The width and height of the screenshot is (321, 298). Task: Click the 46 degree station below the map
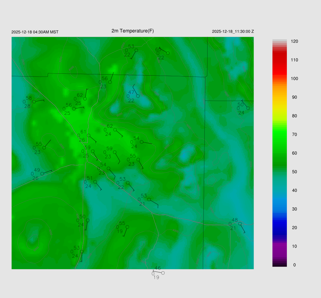(x=163, y=273)
